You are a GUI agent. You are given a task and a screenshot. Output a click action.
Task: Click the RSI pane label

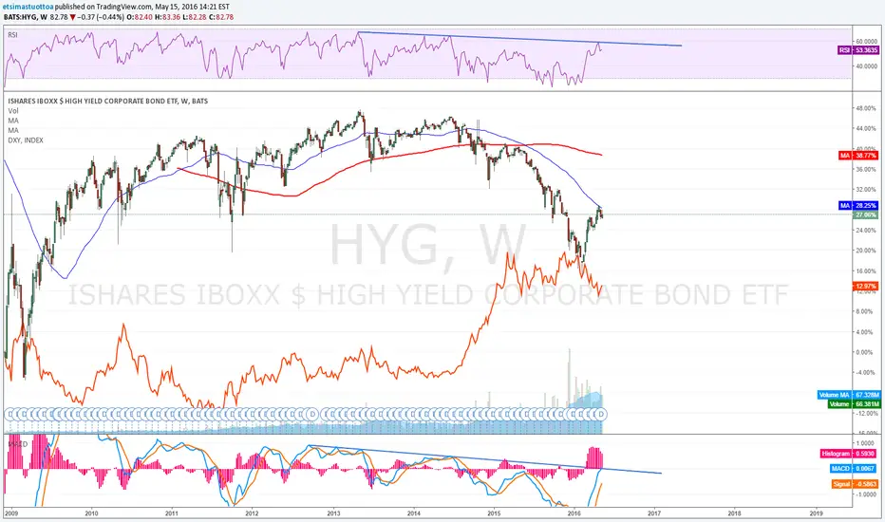(x=12, y=35)
